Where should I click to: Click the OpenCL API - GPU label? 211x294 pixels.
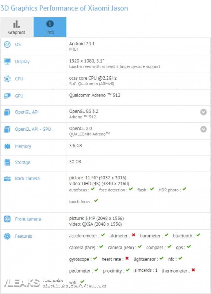33,129
